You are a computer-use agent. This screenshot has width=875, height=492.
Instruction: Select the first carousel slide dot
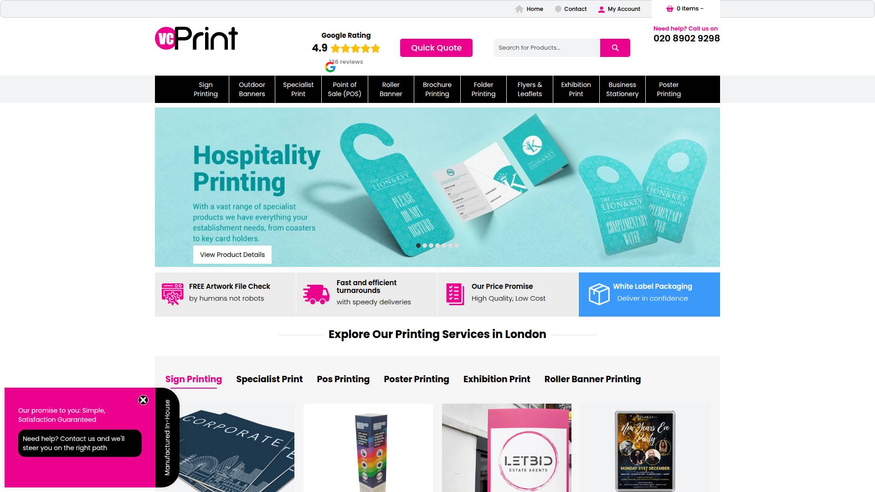point(418,246)
